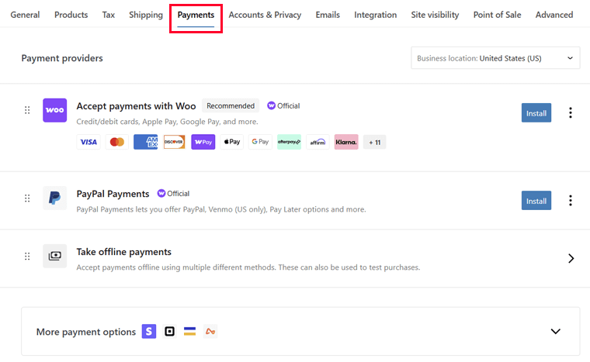Go to Site visibility tab

tap(435, 15)
